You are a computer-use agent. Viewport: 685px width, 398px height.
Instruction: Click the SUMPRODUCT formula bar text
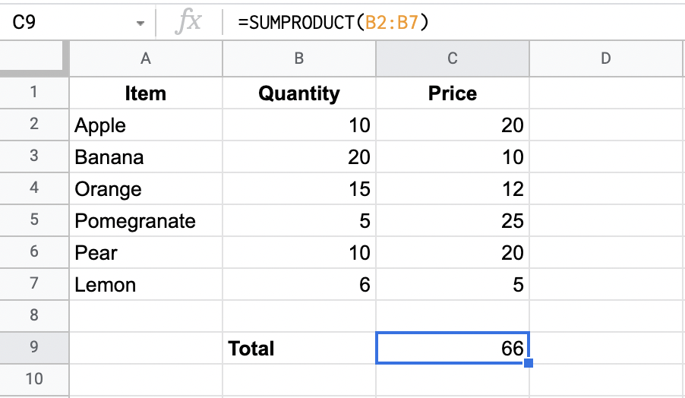tap(333, 23)
